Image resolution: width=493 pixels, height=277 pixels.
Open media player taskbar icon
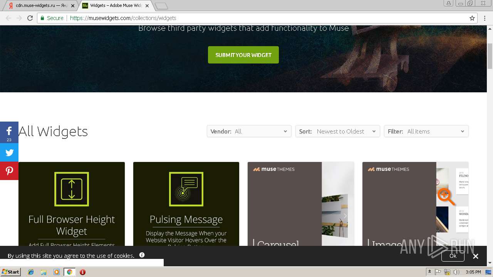coord(57,272)
